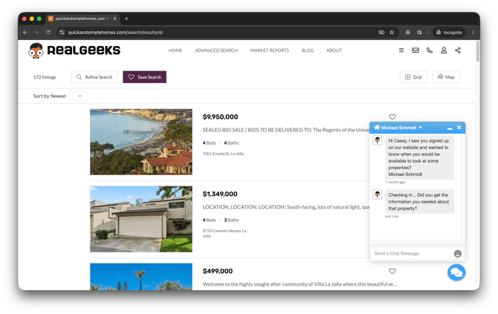Click the page vertical scrollbar

478,51
